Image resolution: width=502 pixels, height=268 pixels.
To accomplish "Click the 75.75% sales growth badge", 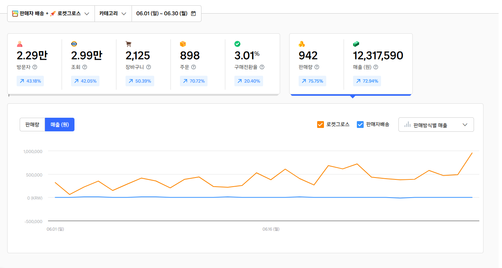I will (312, 81).
